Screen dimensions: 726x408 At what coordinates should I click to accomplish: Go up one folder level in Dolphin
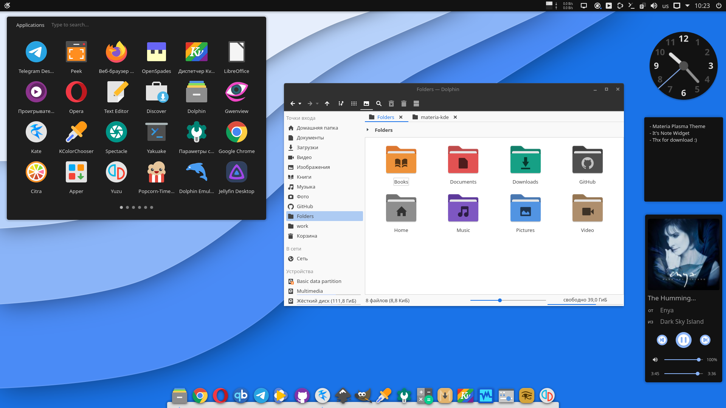pyautogui.click(x=327, y=104)
